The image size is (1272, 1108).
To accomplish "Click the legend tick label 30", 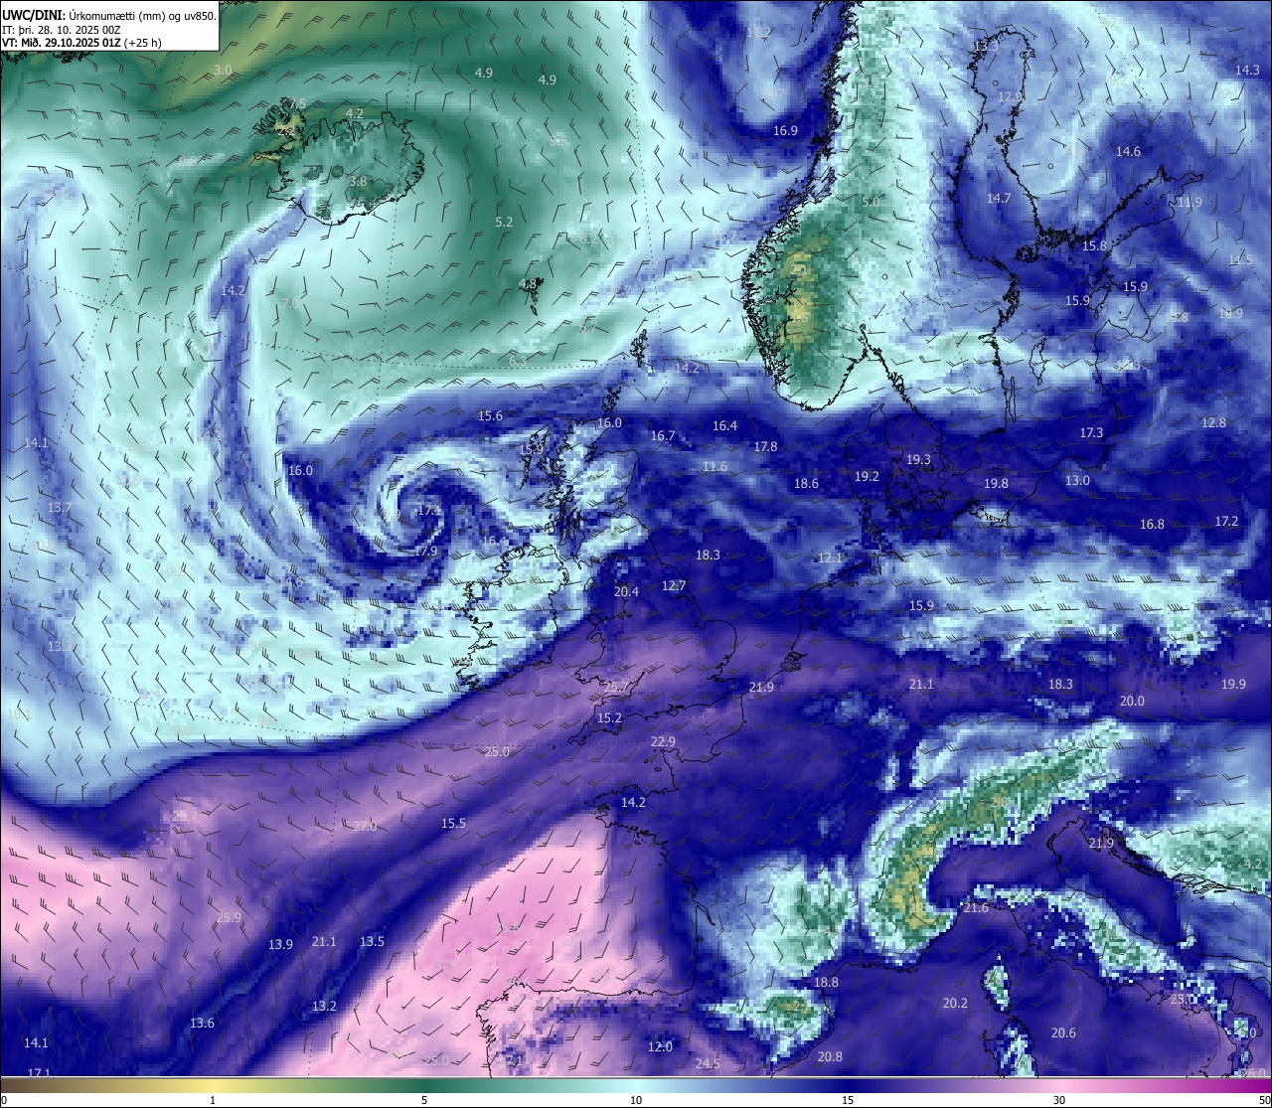I will tap(1059, 1100).
